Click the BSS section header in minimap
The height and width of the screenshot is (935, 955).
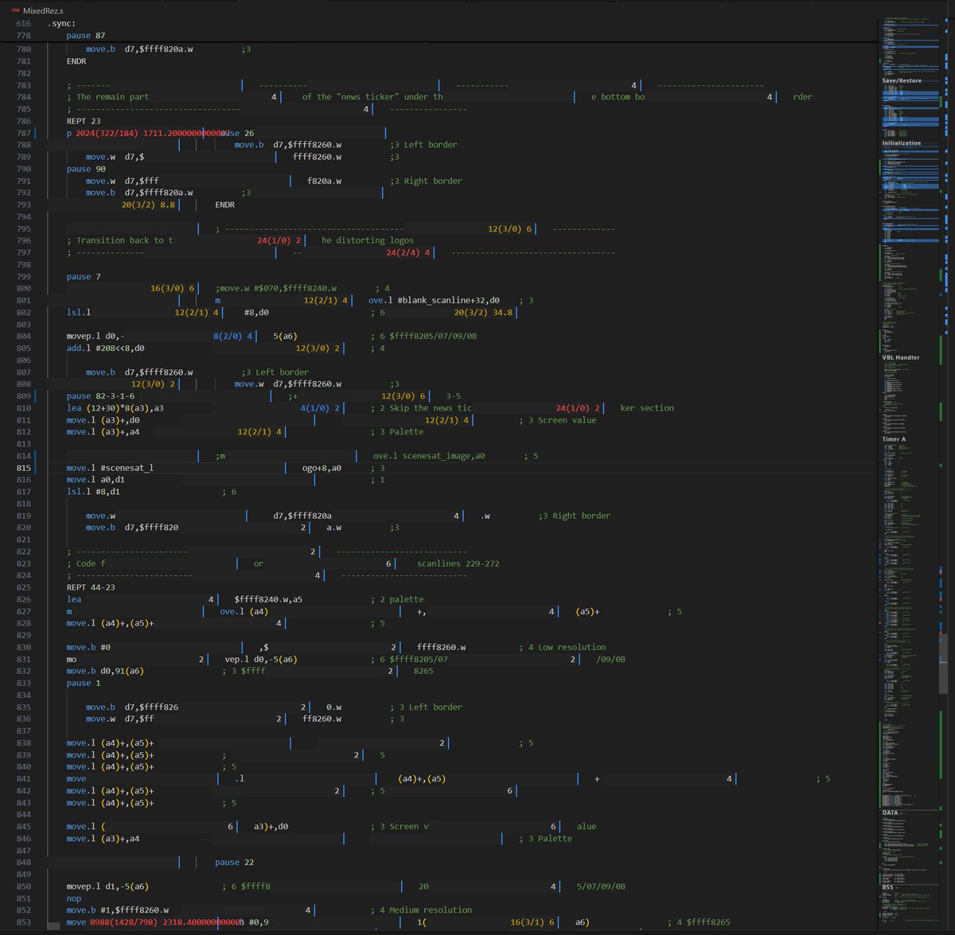pos(888,886)
